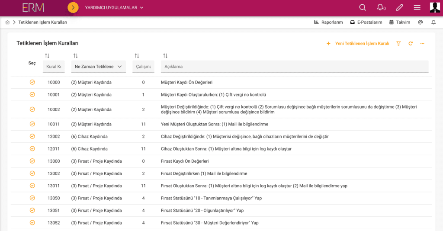Click rule code 12011
443x231 pixels.
click(54, 149)
